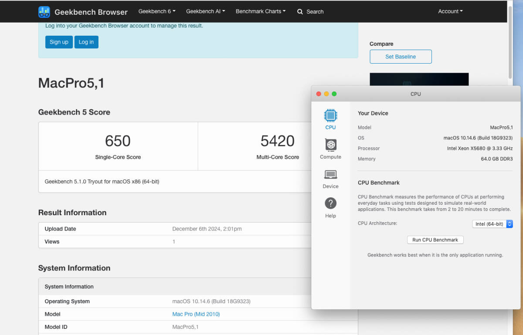The width and height of the screenshot is (523, 335).
Task: Click the browser page vertical scrollbar
Action: [x=510, y=39]
